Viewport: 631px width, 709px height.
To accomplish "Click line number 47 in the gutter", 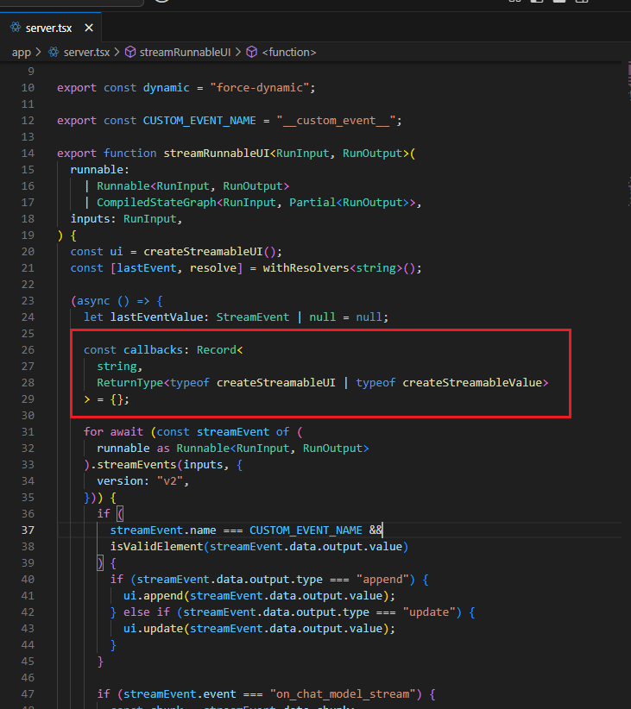I will 28,694.
